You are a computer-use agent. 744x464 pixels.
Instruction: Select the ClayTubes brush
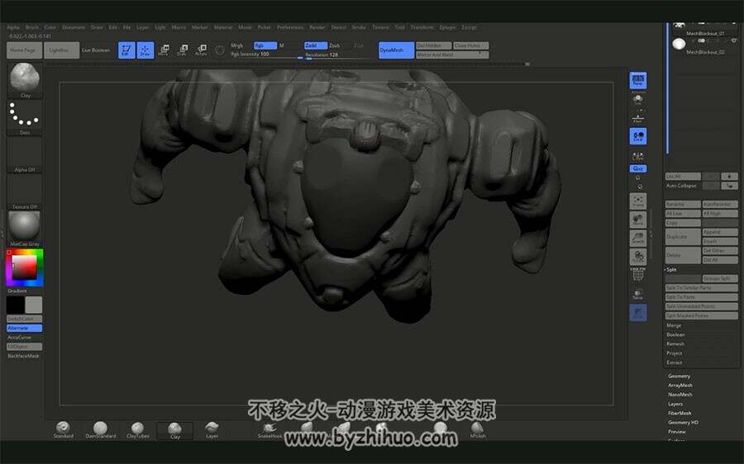137,429
